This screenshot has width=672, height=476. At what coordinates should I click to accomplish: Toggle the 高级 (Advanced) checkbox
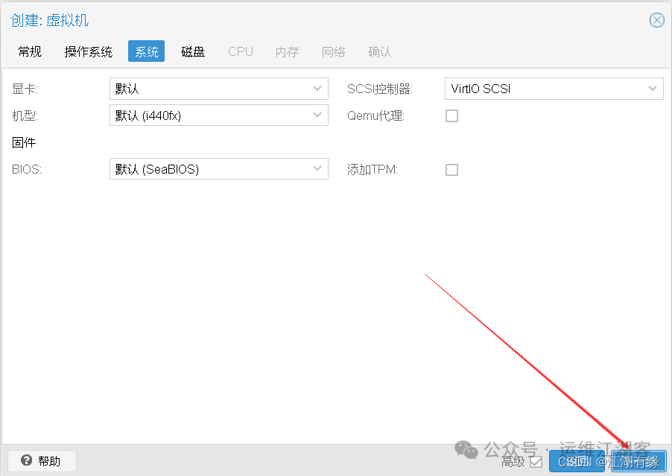tap(536, 462)
